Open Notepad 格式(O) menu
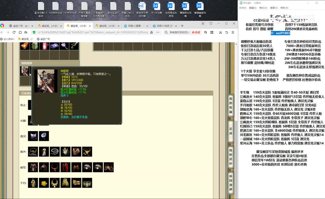Screen dimensions: 325x199 (263, 8)
